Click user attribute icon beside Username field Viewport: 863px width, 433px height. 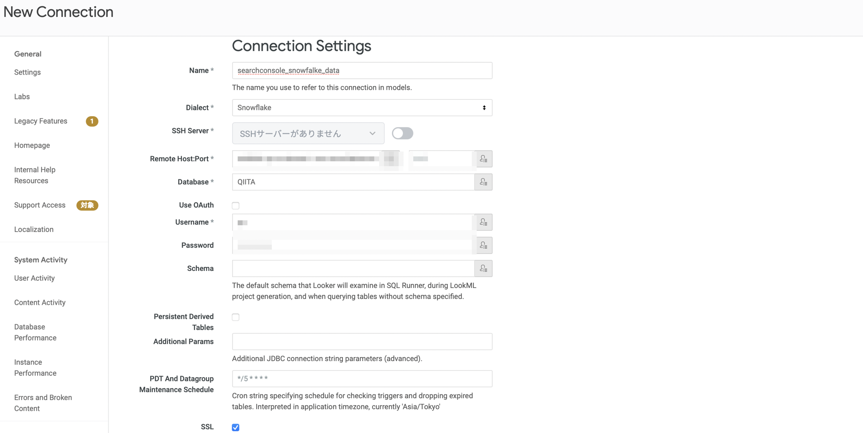[483, 222]
